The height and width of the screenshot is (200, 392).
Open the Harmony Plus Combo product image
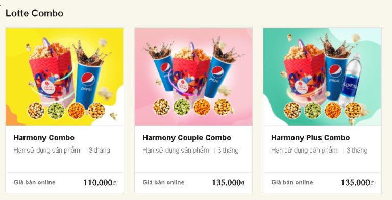coord(322,77)
